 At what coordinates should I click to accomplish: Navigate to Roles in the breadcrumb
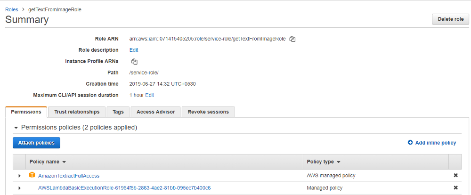[x=12, y=9]
